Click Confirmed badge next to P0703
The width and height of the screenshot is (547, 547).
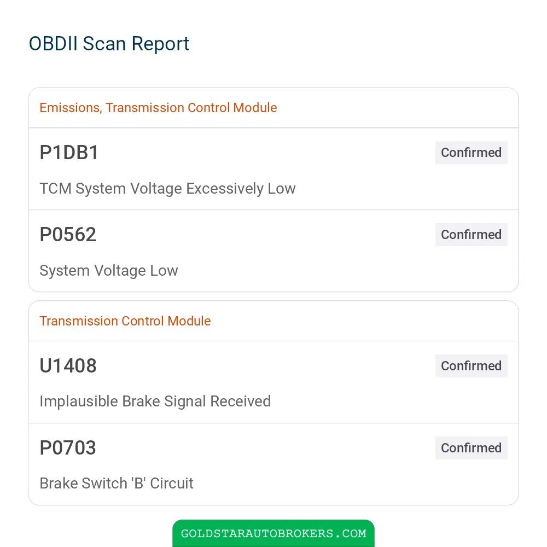tap(471, 447)
